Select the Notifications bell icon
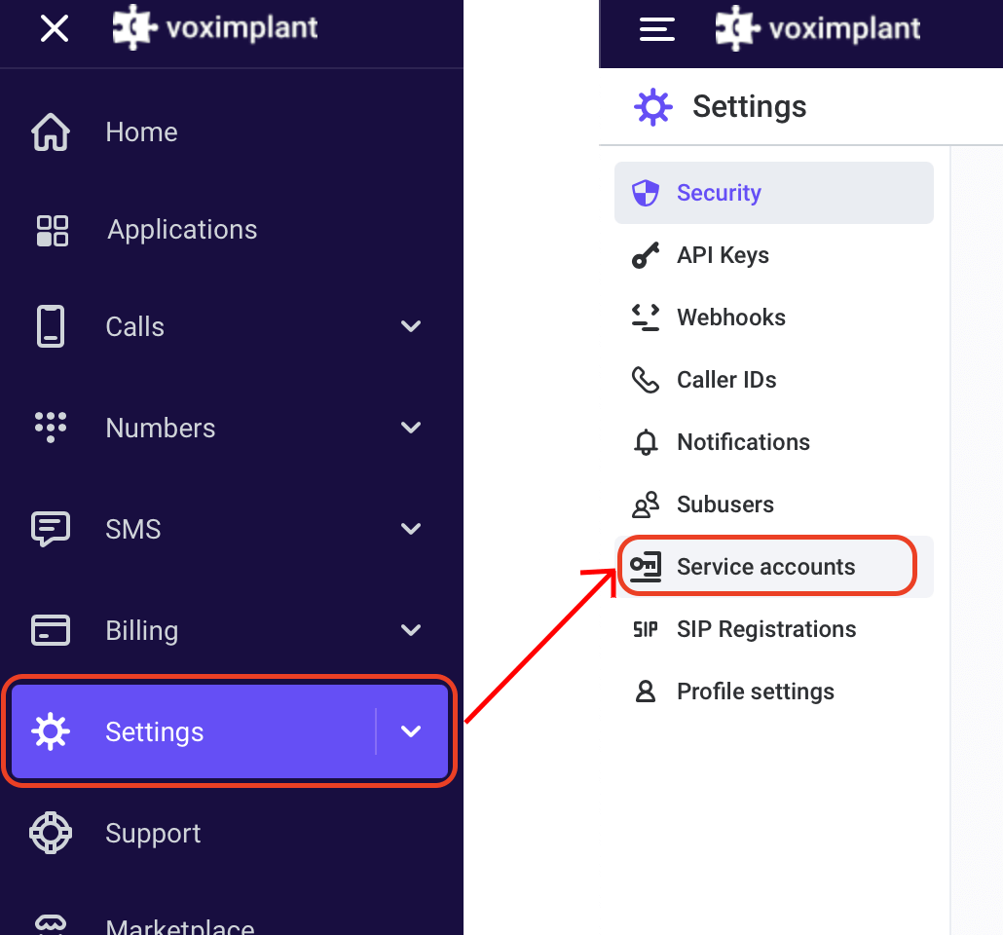Viewport: 1003px width, 935px height. coord(645,441)
